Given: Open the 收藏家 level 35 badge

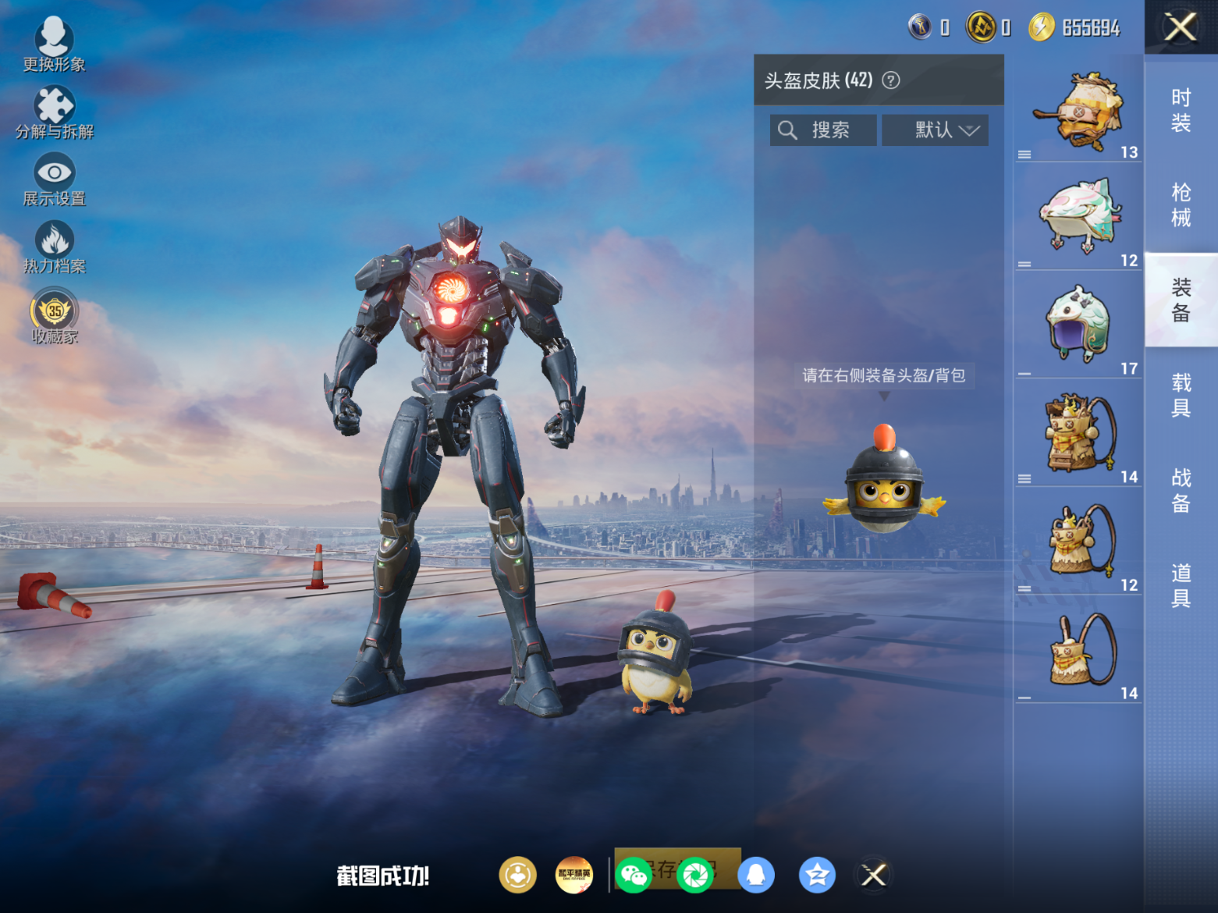Looking at the screenshot, I should pyautogui.click(x=54, y=316).
